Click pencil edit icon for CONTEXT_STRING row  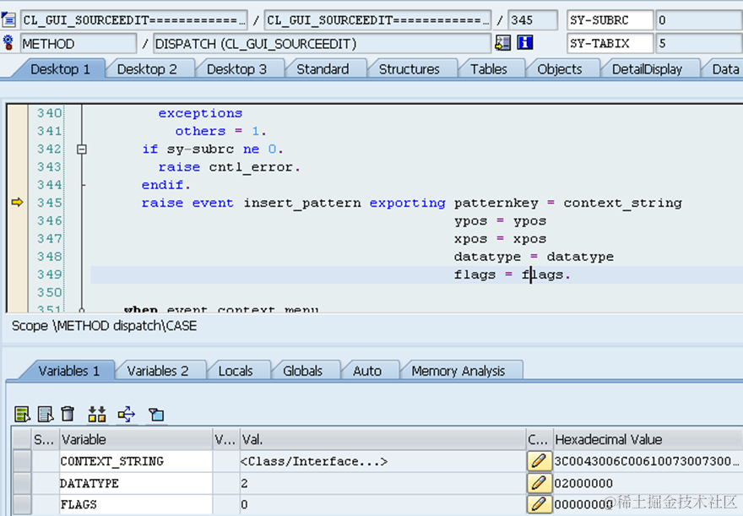point(540,461)
